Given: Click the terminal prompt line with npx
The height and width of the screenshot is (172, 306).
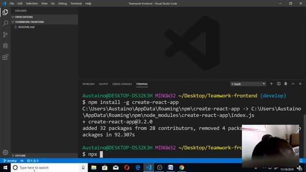Looking at the screenshot, I should click(x=92, y=154).
